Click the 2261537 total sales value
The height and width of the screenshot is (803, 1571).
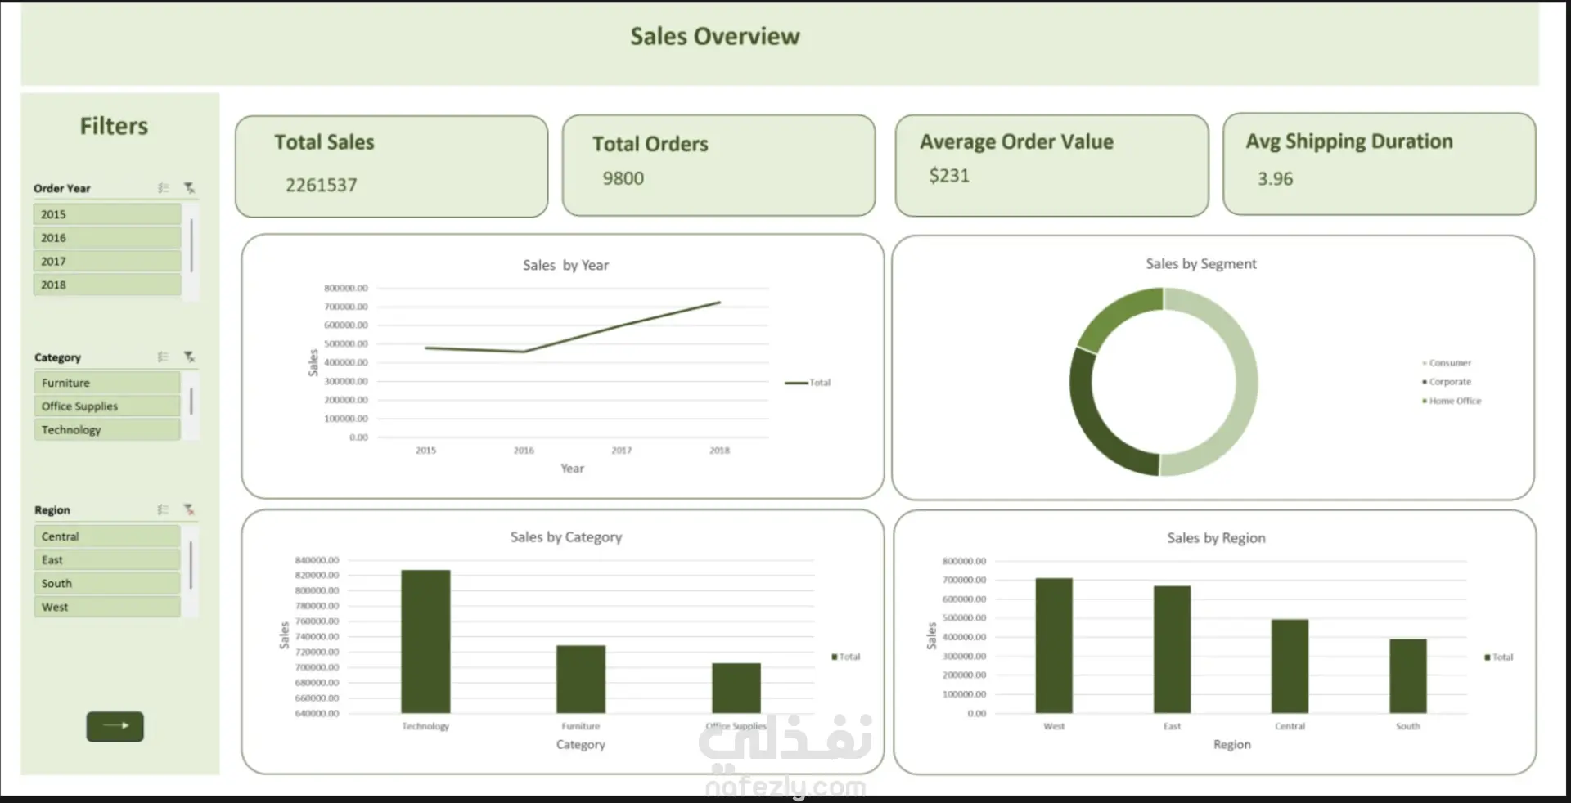pyautogui.click(x=322, y=185)
